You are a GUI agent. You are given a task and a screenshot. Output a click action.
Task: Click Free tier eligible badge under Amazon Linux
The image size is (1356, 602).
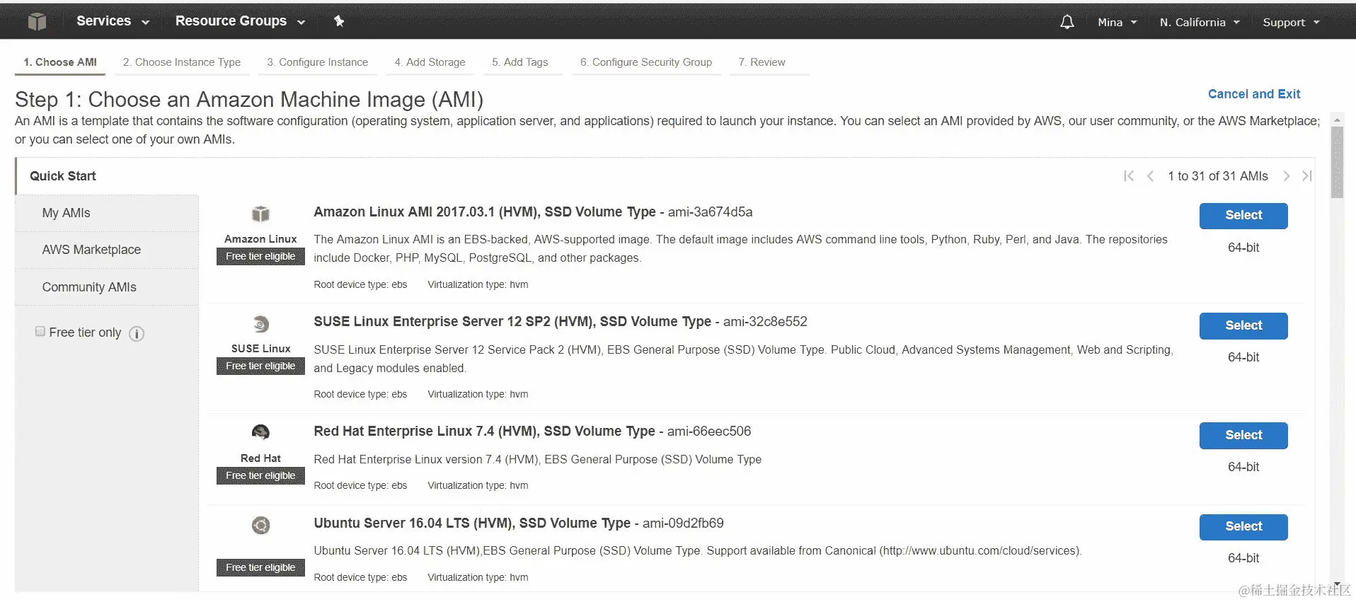point(260,257)
